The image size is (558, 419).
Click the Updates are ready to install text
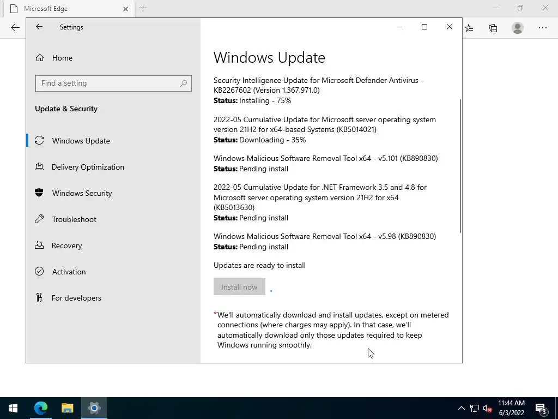point(259,266)
